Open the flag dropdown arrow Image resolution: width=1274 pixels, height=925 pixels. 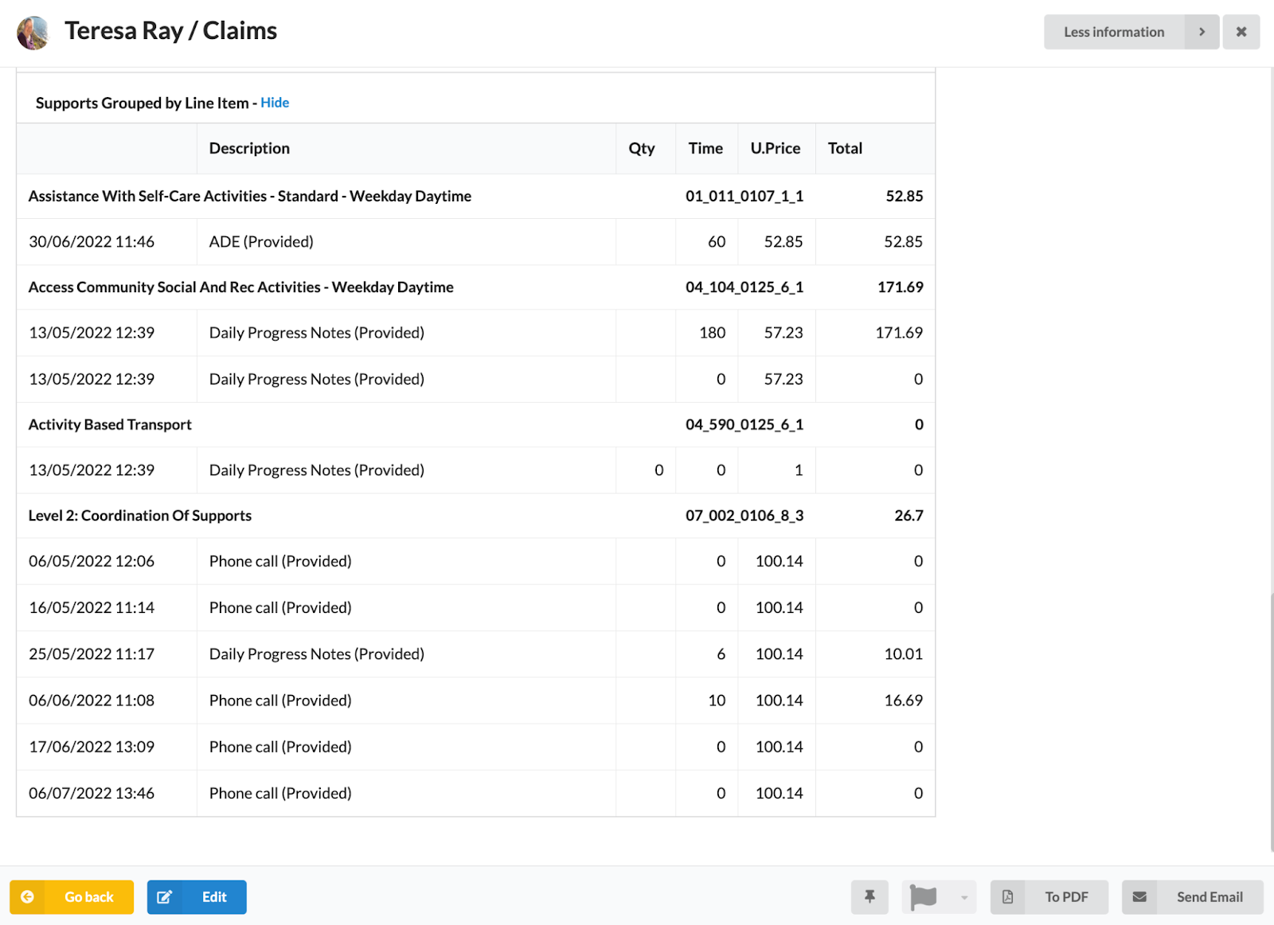(x=963, y=896)
